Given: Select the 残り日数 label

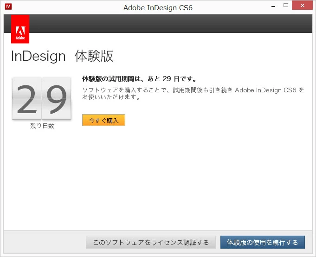Looking at the screenshot, I should [x=42, y=126].
